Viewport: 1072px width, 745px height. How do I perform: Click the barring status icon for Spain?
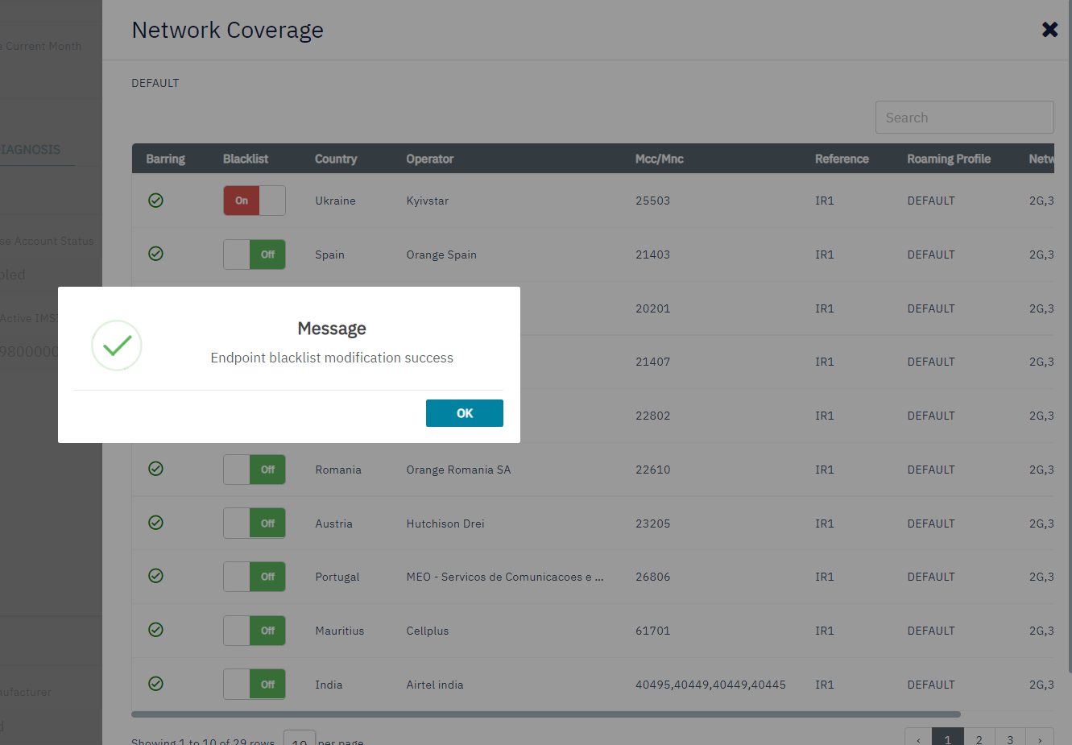coord(155,254)
